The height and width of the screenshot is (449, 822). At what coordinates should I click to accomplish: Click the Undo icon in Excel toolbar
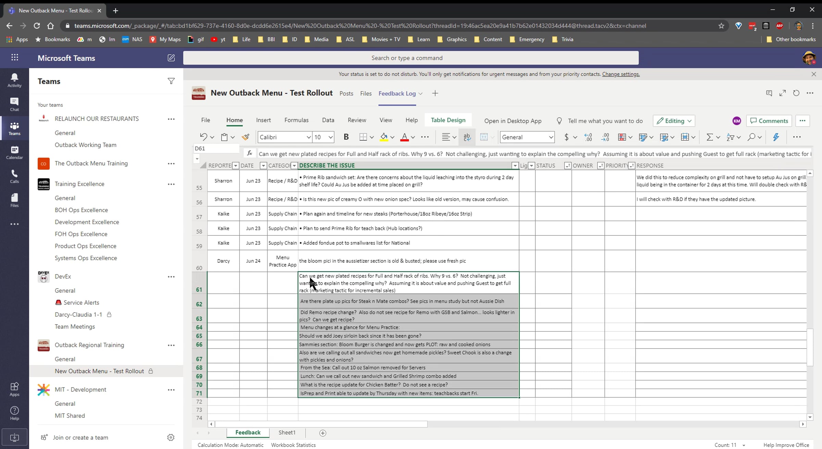[203, 137]
